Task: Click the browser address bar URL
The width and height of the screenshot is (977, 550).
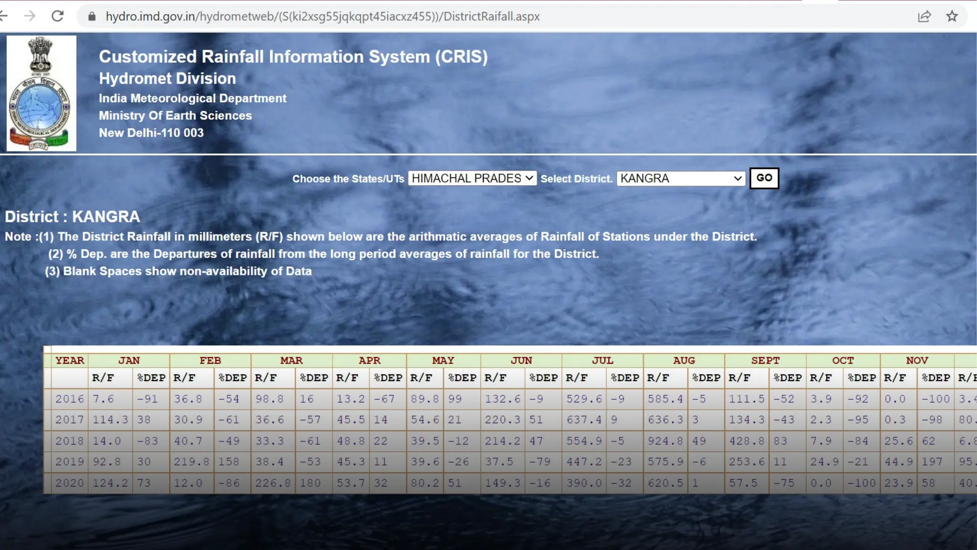Action: [322, 17]
